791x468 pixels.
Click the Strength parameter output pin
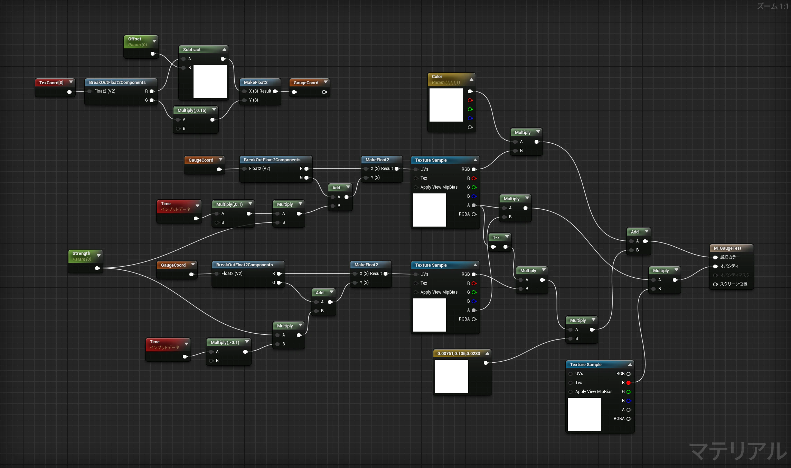[x=97, y=268]
